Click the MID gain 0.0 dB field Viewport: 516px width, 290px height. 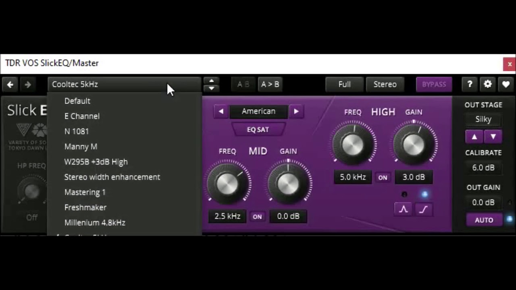click(x=288, y=217)
